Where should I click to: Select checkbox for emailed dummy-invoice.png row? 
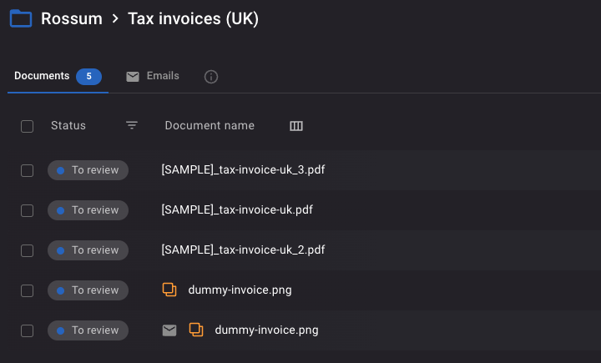28,330
